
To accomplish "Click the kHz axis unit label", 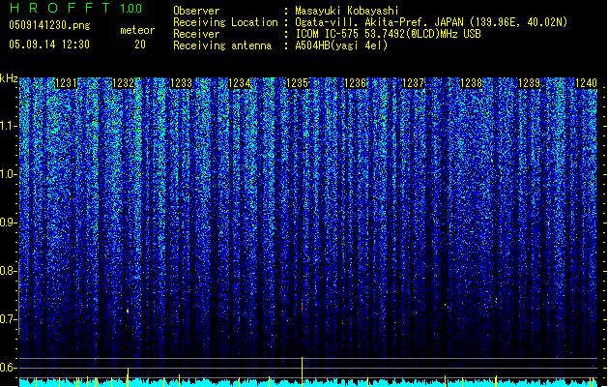I will coord(9,78).
